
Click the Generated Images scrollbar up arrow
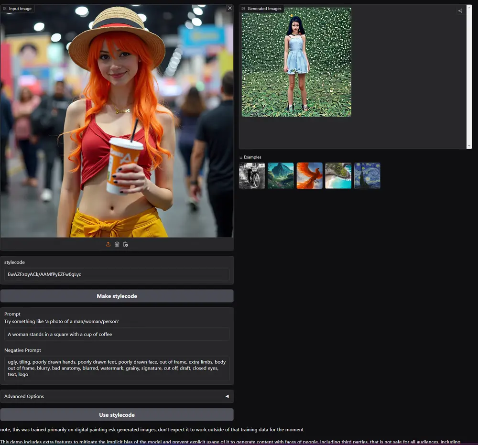pos(469,7)
